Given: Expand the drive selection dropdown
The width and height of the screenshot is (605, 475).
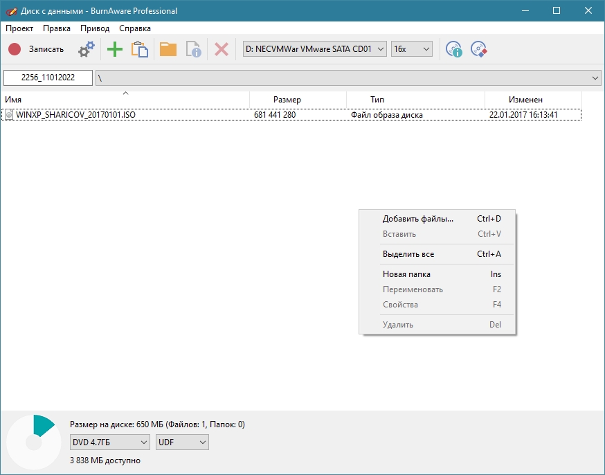Looking at the screenshot, I should pyautogui.click(x=315, y=49).
